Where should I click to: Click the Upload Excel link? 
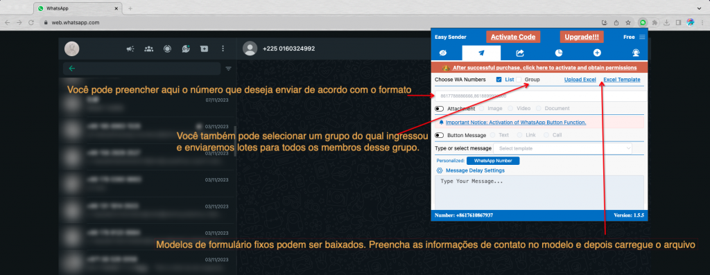point(580,80)
